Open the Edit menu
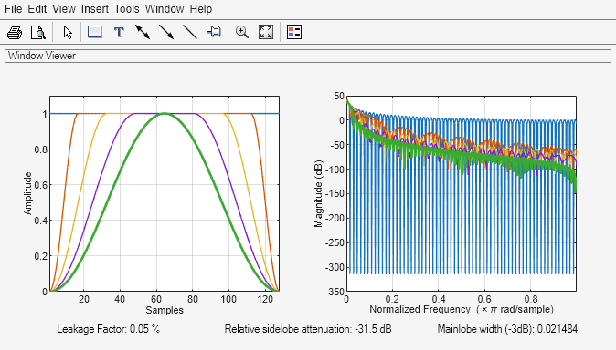Viewport: 616px width, 350px height. tap(37, 8)
